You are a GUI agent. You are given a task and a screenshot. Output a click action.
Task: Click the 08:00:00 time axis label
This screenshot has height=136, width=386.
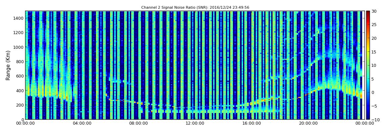139,123
